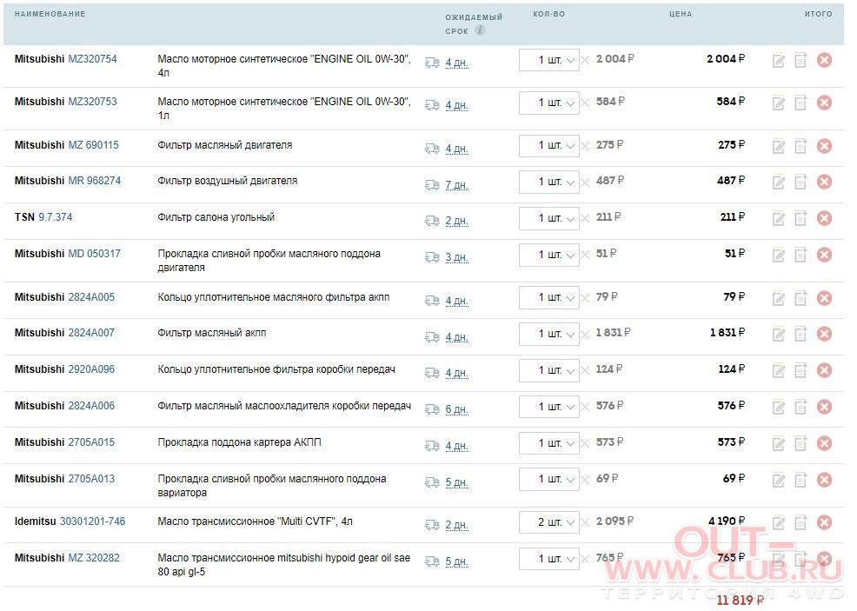Change quantity of MR 968274 air filter
This screenshot has height=611, width=857.
[548, 182]
